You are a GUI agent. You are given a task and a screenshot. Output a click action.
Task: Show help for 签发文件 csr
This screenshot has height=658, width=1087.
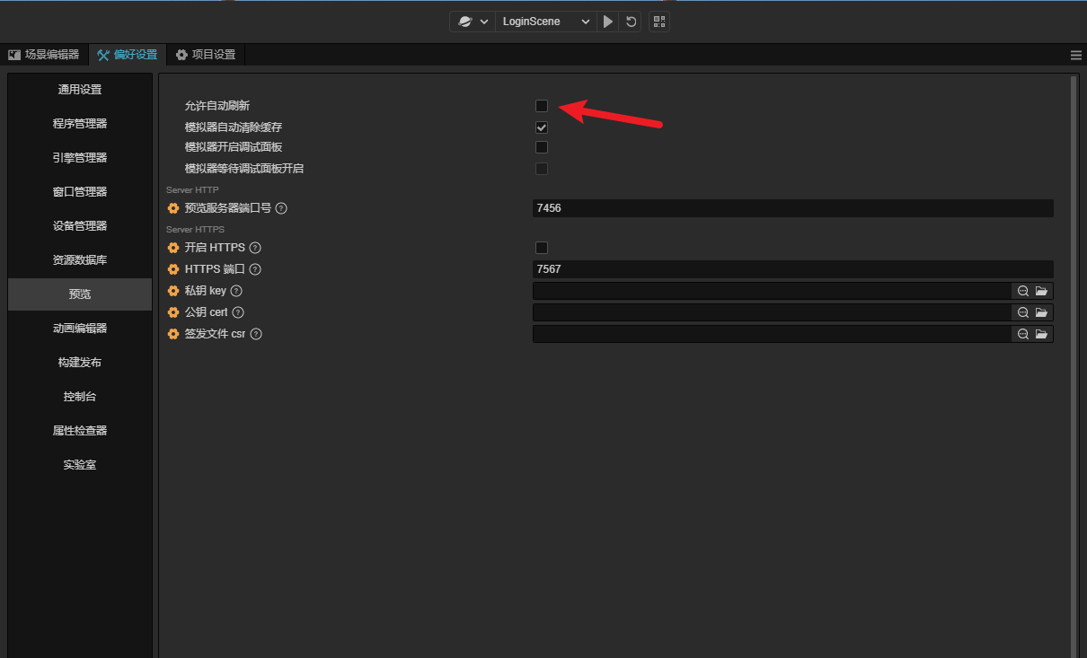point(256,334)
